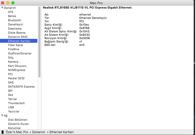
Task: Click the Alt Sistem Kimliği value 0x8432
Action: tap(85, 35)
